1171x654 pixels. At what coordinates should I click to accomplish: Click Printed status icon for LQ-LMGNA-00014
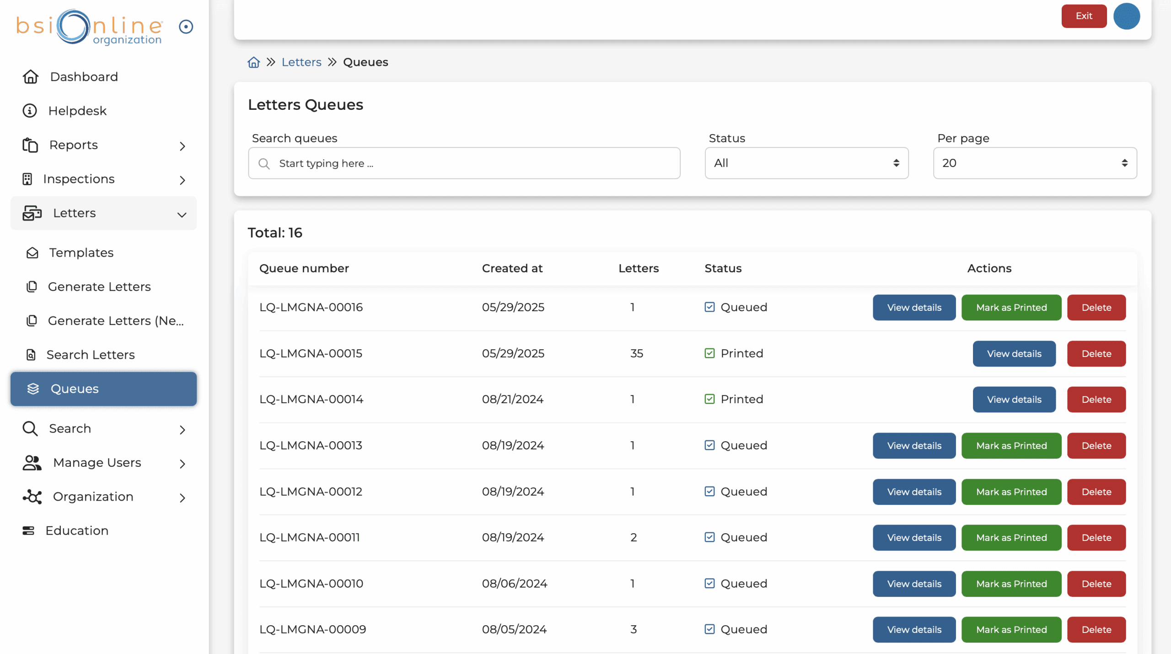[x=709, y=399]
